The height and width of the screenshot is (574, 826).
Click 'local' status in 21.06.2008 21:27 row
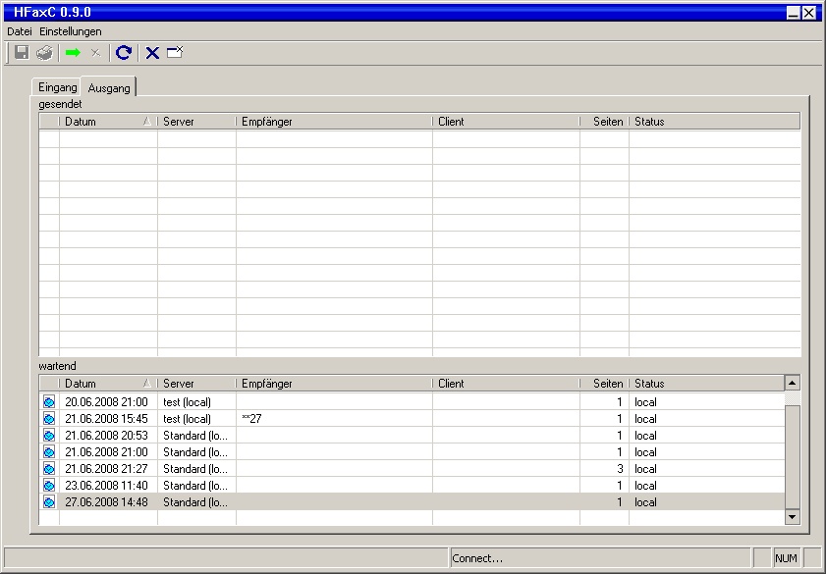[646, 469]
